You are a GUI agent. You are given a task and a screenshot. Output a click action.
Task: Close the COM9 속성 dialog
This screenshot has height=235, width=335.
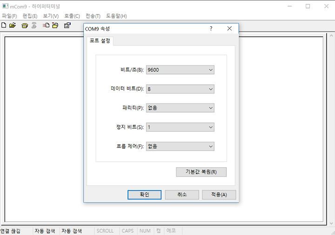pos(229,29)
